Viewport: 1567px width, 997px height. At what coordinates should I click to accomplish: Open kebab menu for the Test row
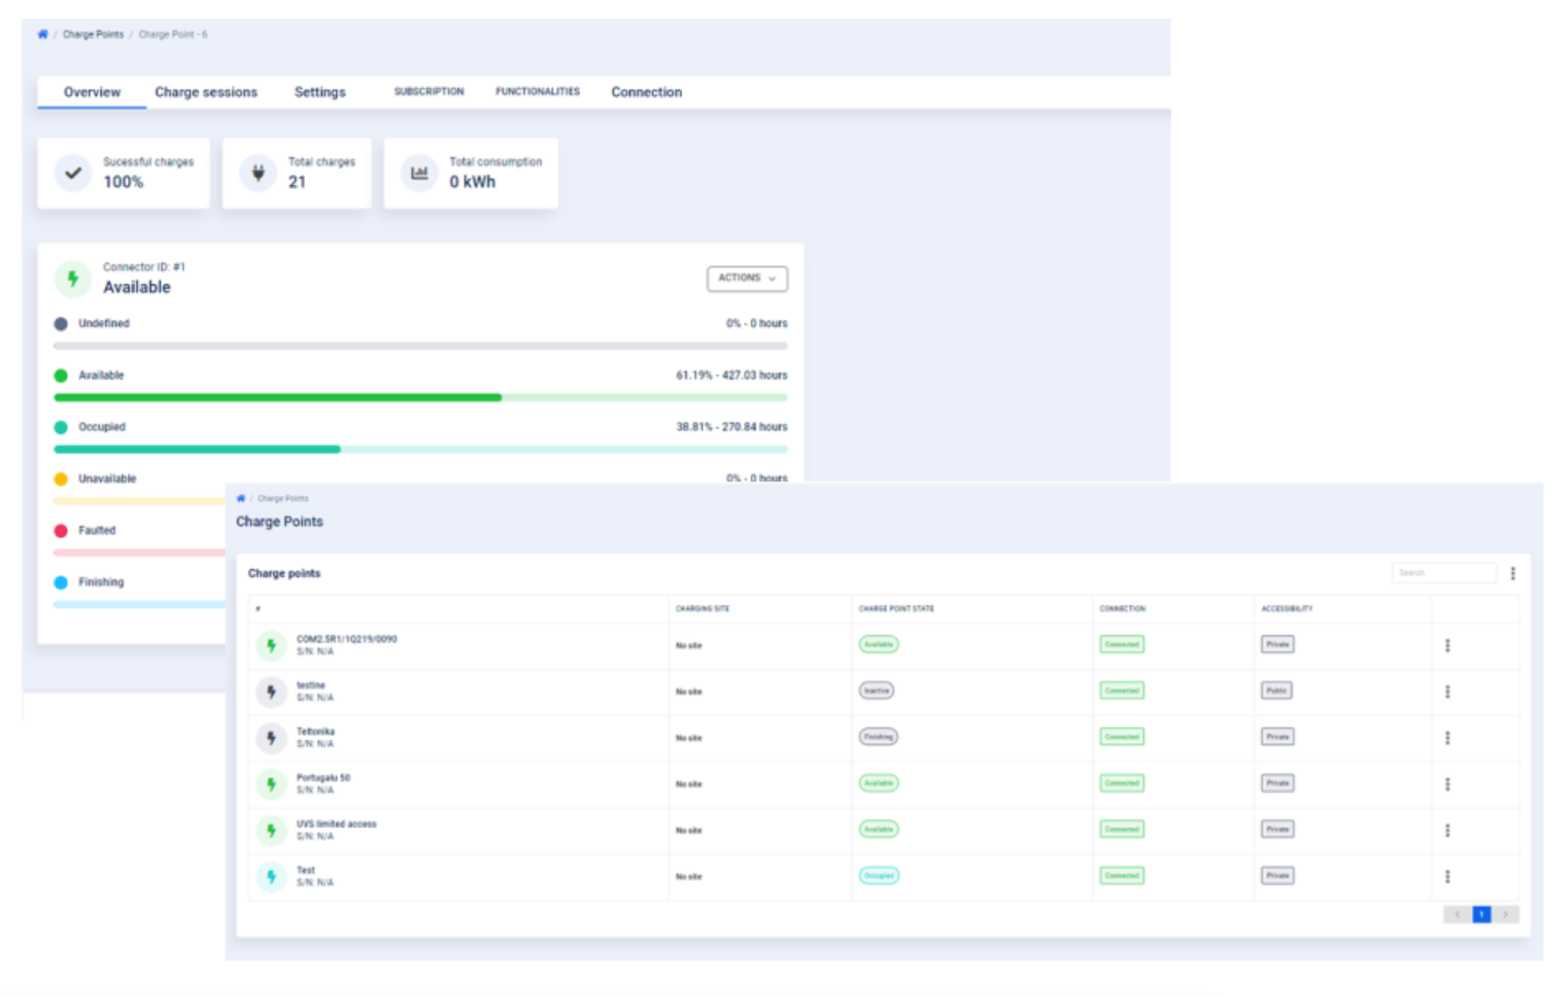[x=1447, y=877]
